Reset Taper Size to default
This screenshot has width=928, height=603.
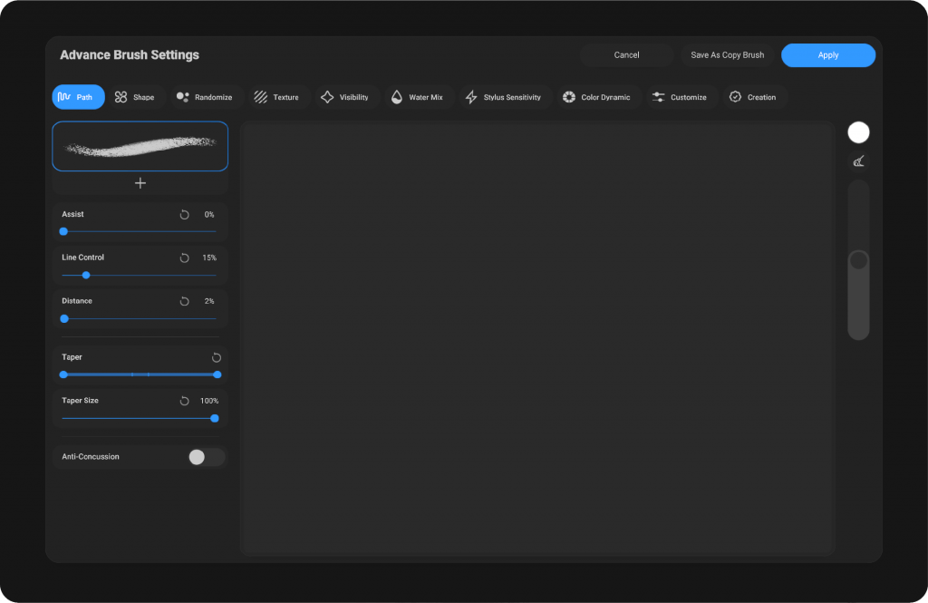[x=185, y=401]
